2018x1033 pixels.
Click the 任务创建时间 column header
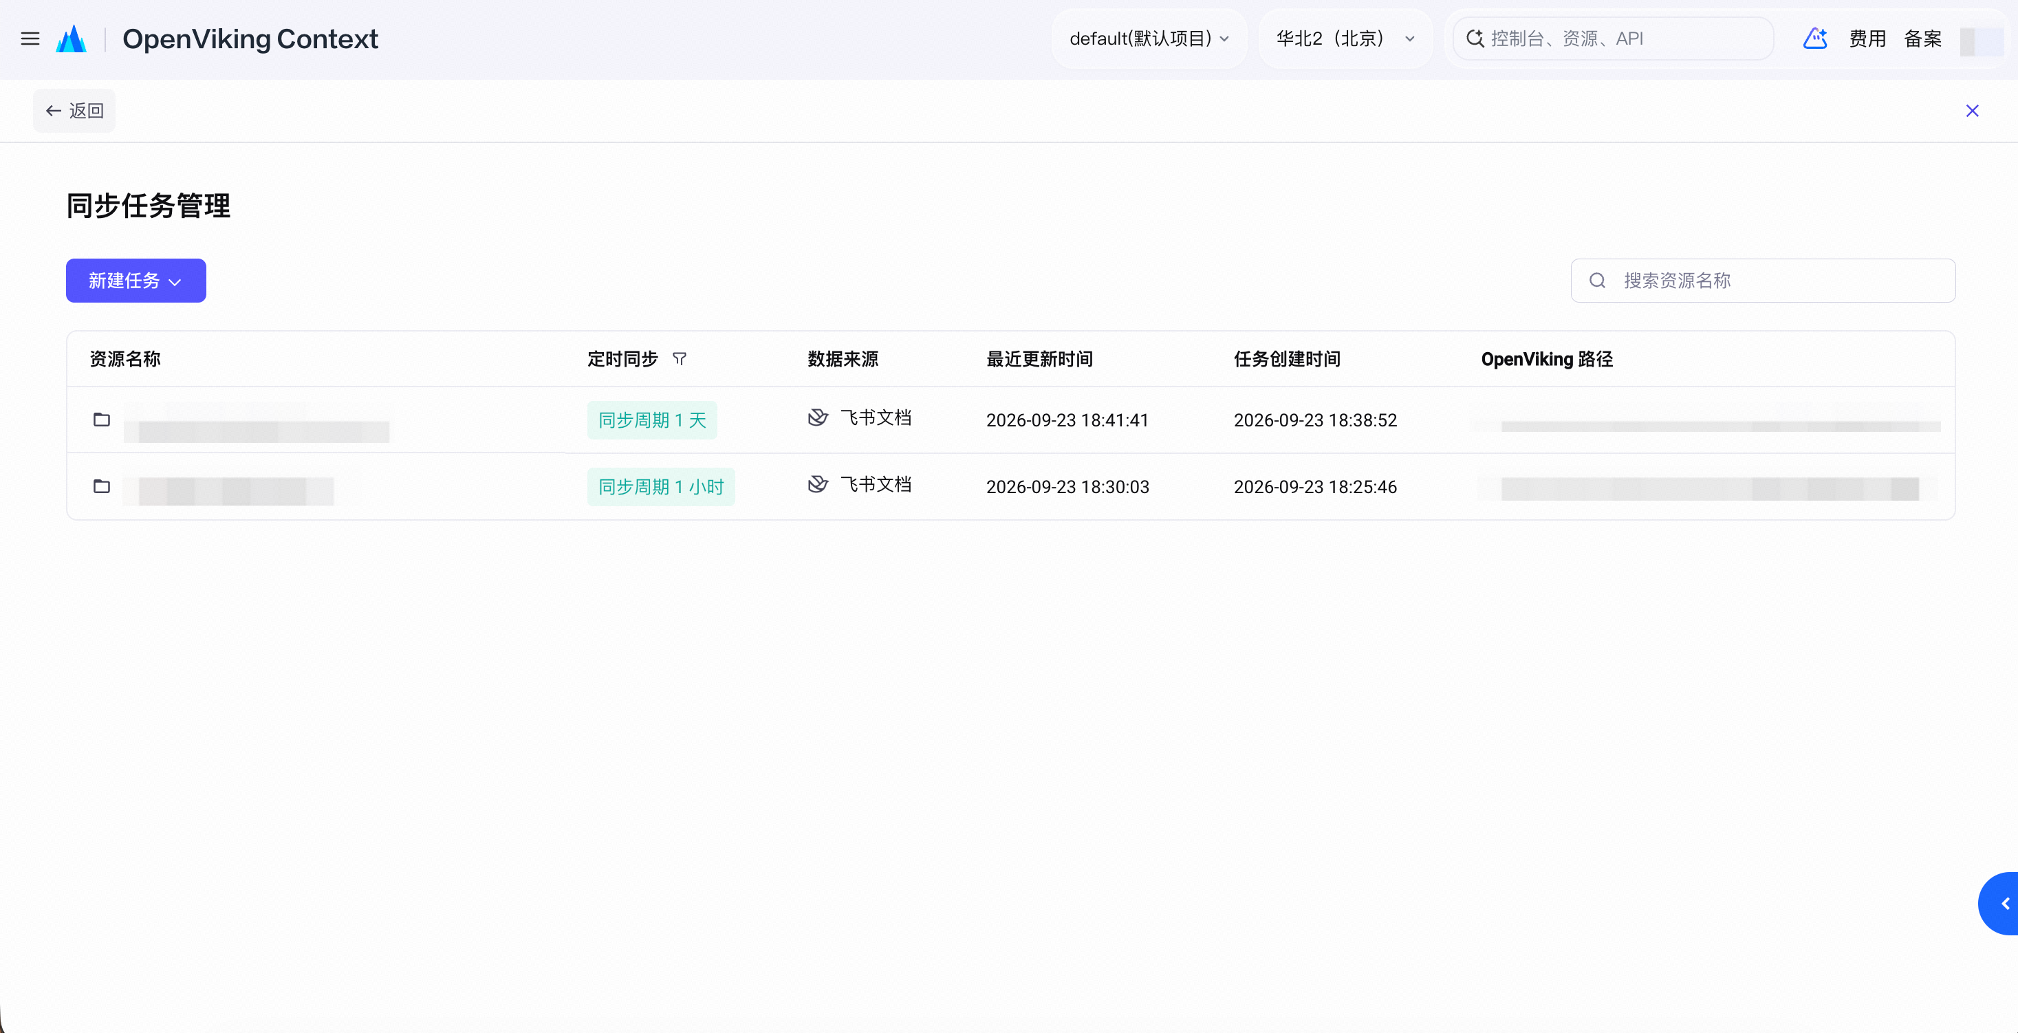tap(1287, 360)
